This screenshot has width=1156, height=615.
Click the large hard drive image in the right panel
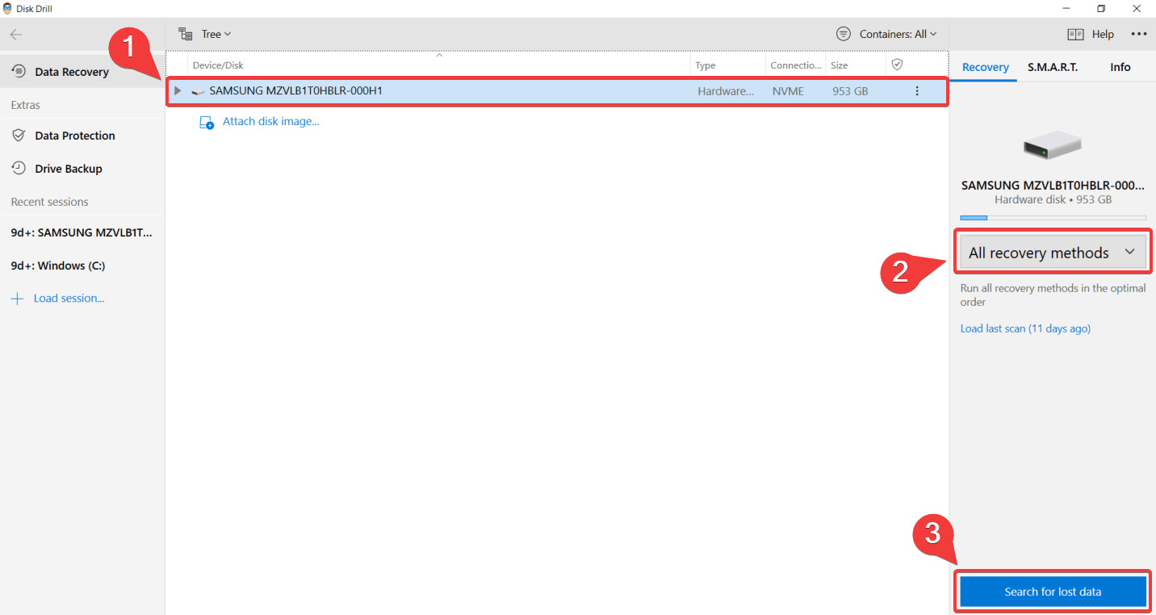pyautogui.click(x=1053, y=145)
